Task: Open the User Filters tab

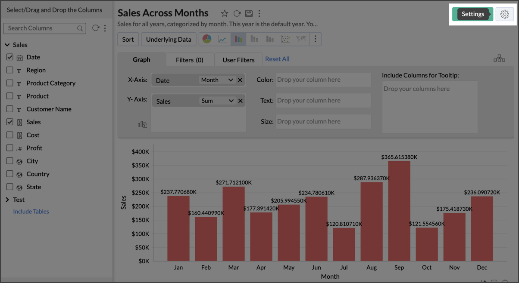Action: pyautogui.click(x=238, y=60)
